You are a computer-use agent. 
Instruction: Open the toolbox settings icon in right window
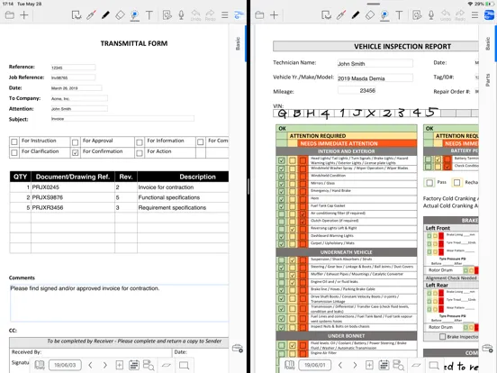[487, 349]
